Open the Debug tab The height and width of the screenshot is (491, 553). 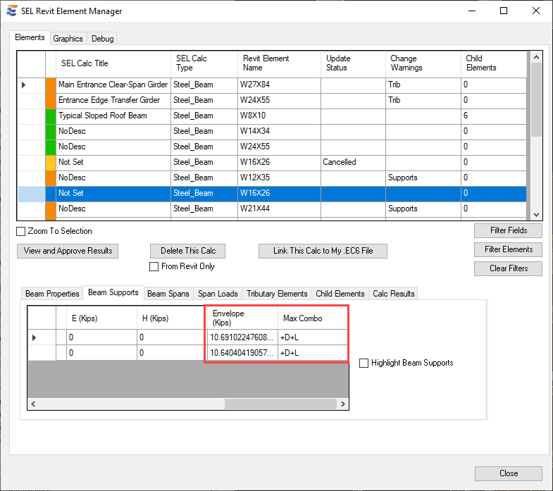click(x=102, y=39)
